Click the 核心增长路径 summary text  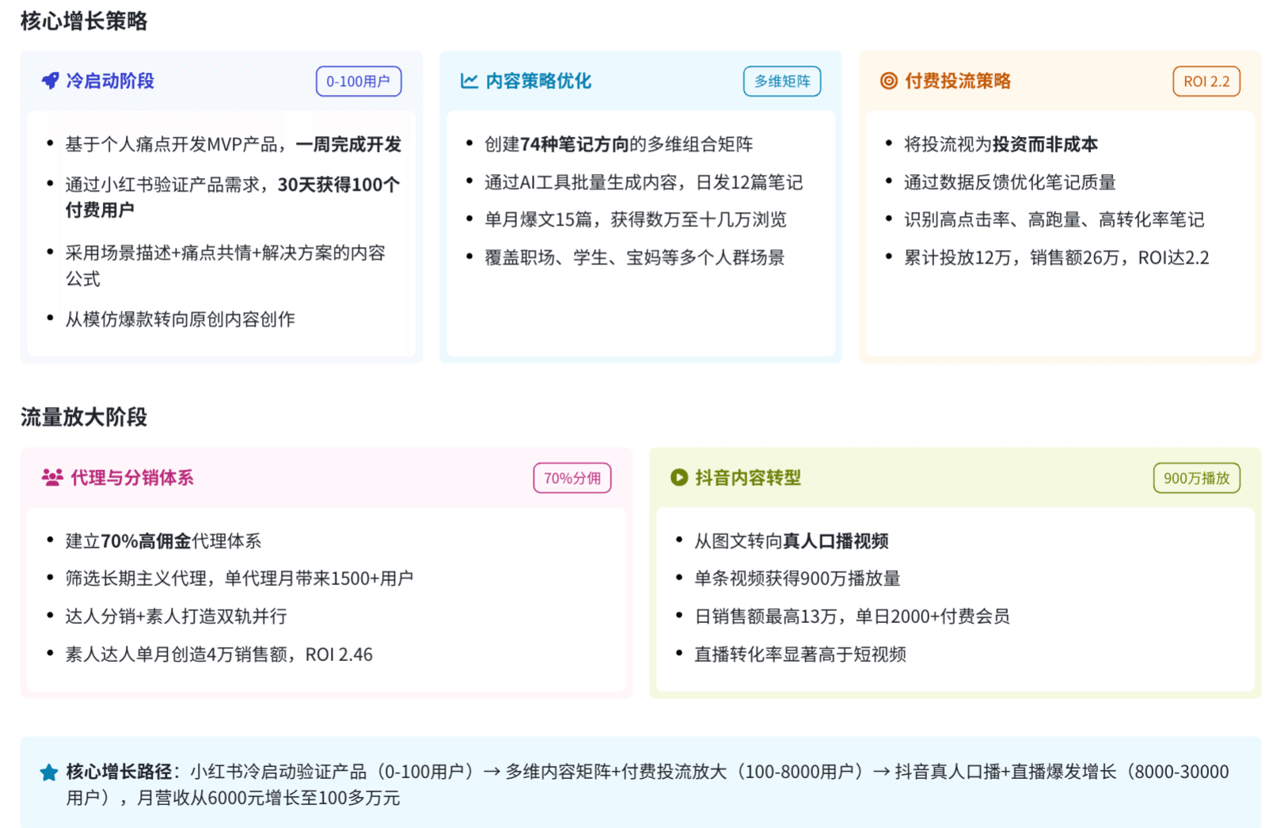(648, 784)
